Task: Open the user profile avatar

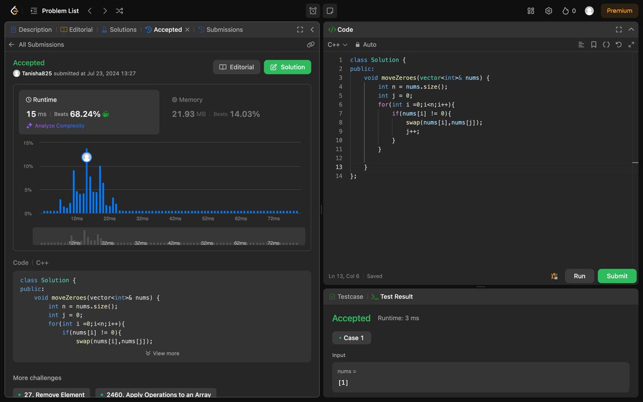Action: (x=589, y=11)
